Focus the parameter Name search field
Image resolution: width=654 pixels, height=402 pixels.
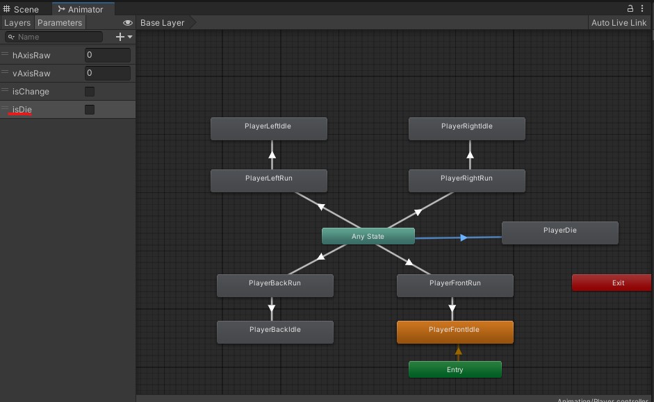point(54,37)
